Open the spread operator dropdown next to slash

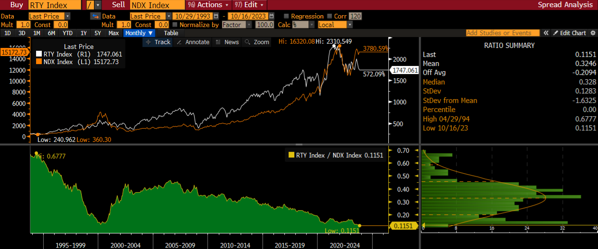tap(98, 5)
